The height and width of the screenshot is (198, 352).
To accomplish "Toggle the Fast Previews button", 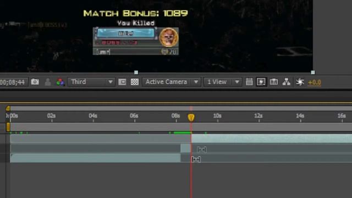I will [261, 82].
